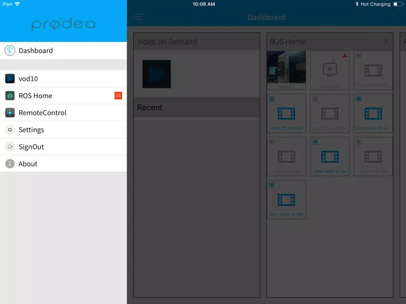
Task: Tap the dimmed door open iOS film icon
Action: point(286,157)
